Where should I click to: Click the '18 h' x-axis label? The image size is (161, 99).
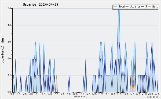pos(126,94)
